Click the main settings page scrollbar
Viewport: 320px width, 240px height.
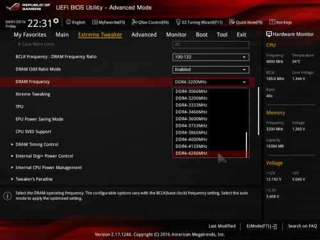259,111
